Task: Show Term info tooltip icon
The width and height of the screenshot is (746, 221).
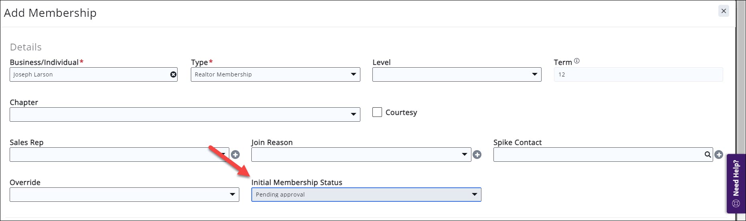Action: [x=577, y=61]
